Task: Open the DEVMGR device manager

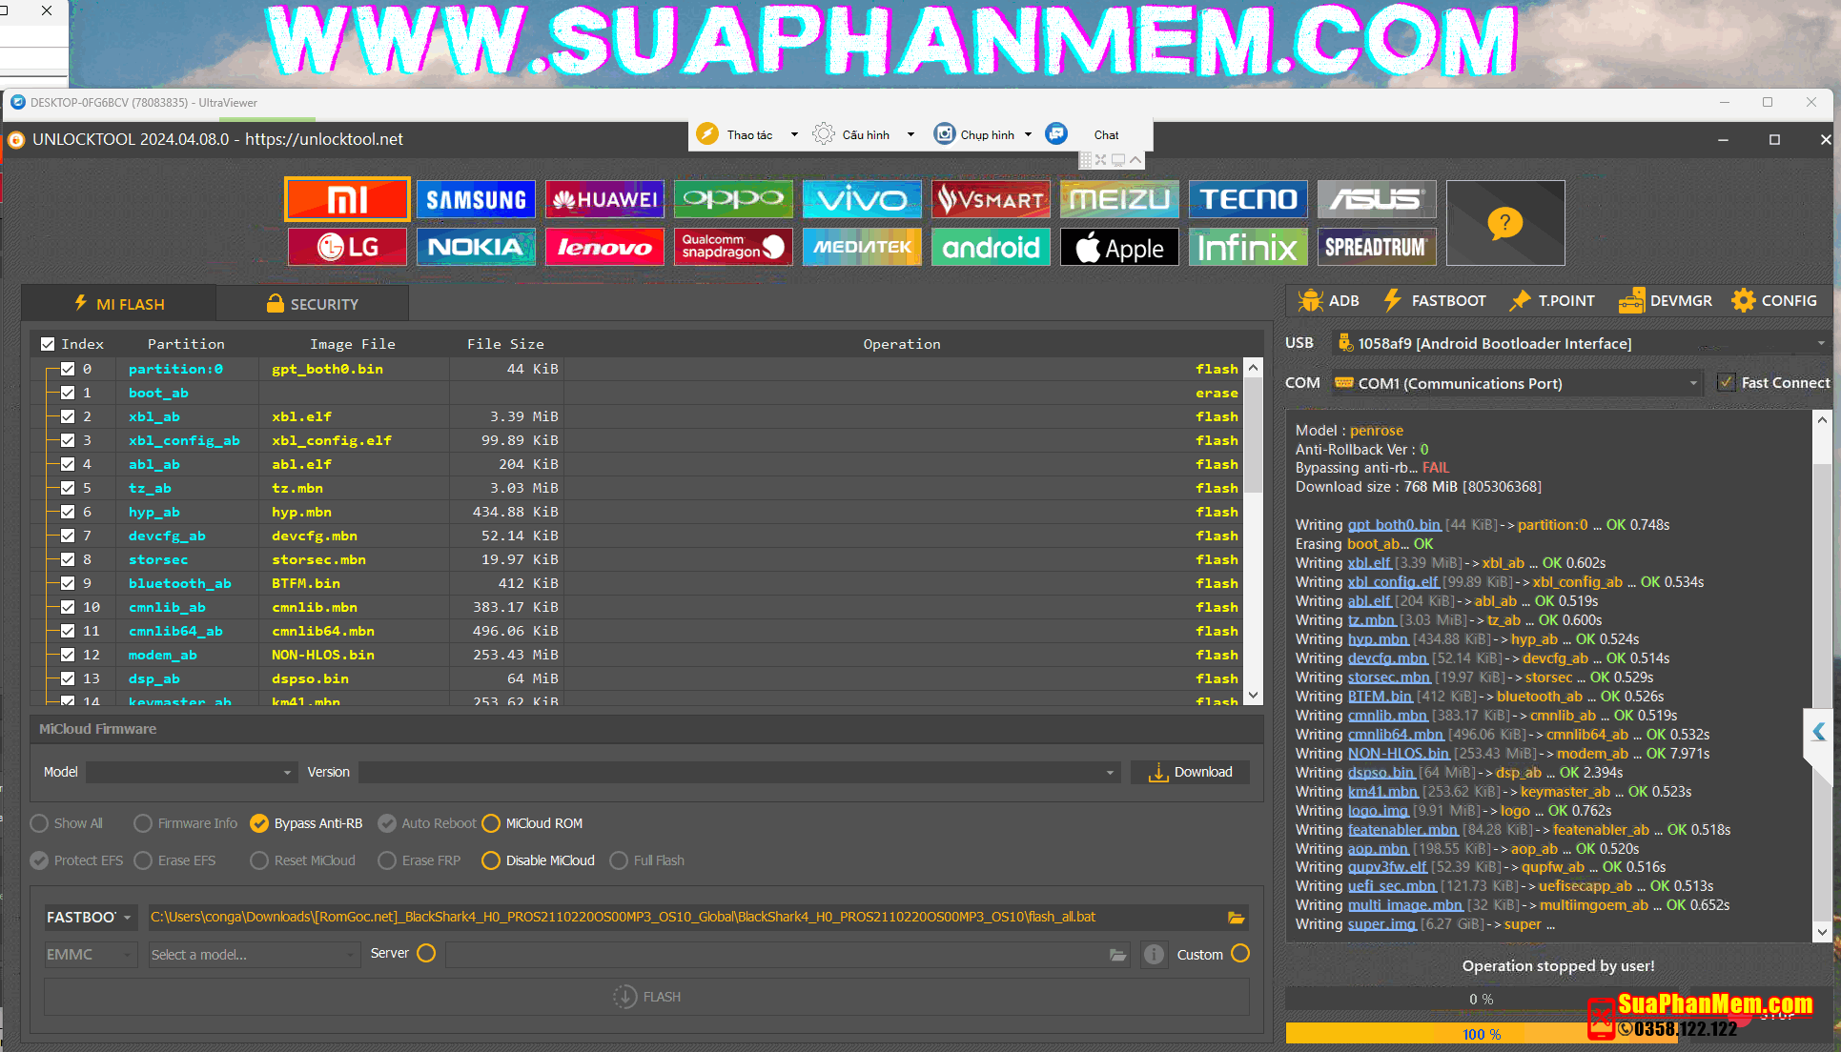Action: coord(1666,301)
